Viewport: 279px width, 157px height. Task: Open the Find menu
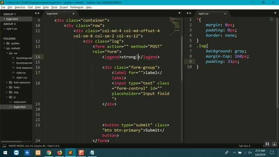pyautogui.click(x=30, y=7)
